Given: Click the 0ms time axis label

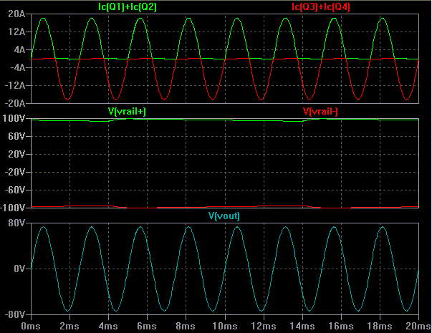Looking at the screenshot, I should [31, 326].
